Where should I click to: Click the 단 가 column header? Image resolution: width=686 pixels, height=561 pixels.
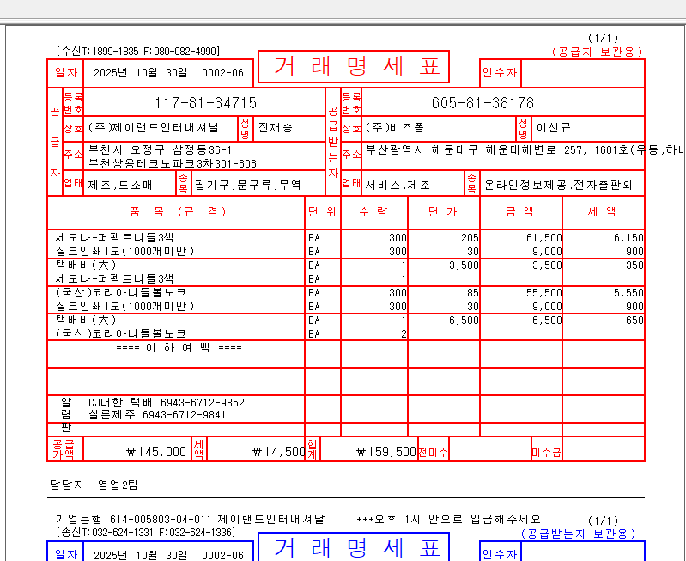(442, 210)
